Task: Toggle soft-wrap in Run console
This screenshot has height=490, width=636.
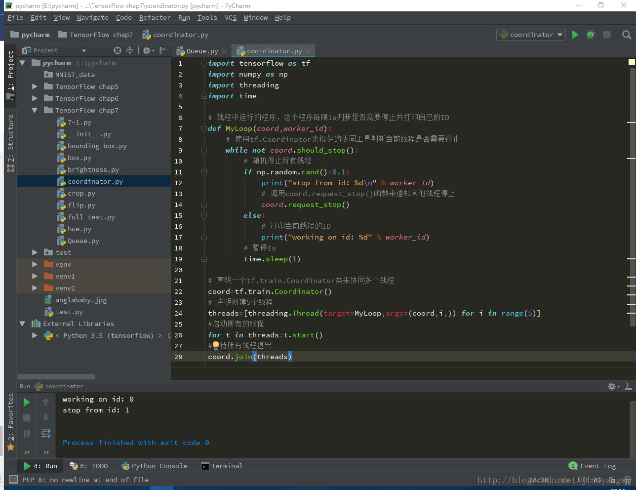Action: tap(46, 433)
